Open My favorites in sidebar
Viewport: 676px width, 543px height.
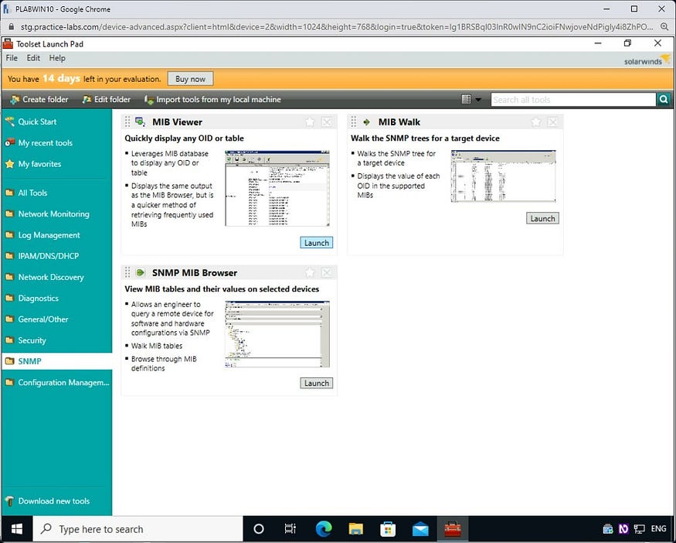click(39, 164)
